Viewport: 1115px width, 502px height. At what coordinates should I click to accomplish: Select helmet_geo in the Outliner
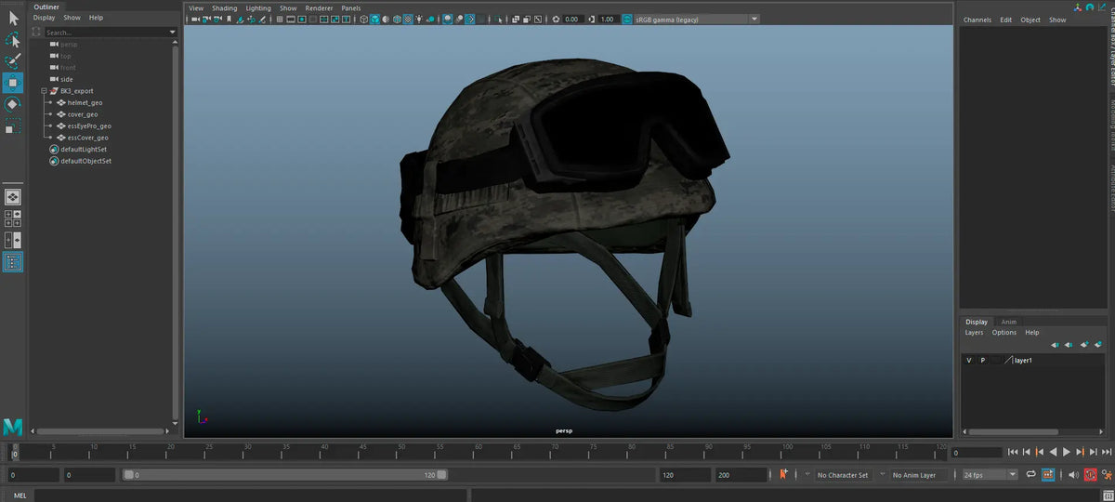(x=85, y=102)
